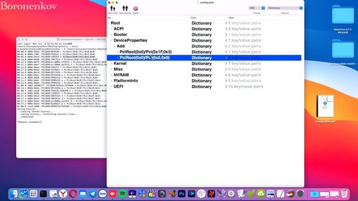Click Dictionary class of the Kernel row

pos(201,64)
